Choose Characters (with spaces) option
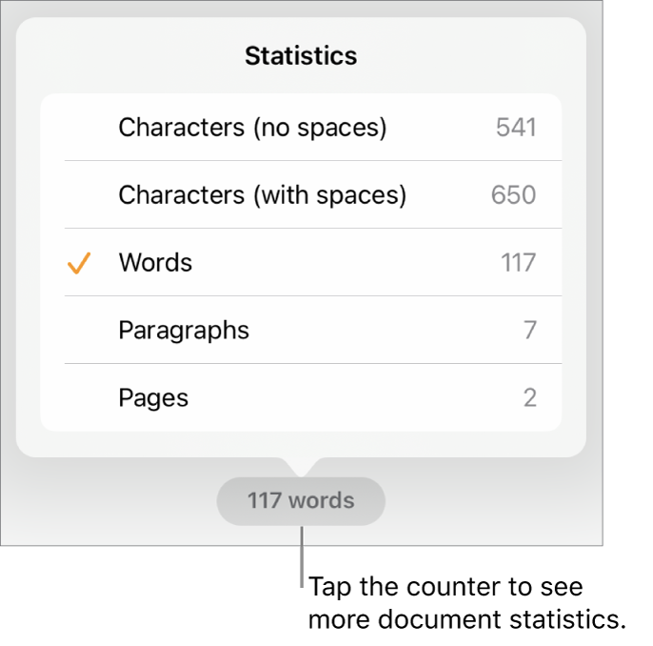This screenshot has width=653, height=646. click(262, 195)
